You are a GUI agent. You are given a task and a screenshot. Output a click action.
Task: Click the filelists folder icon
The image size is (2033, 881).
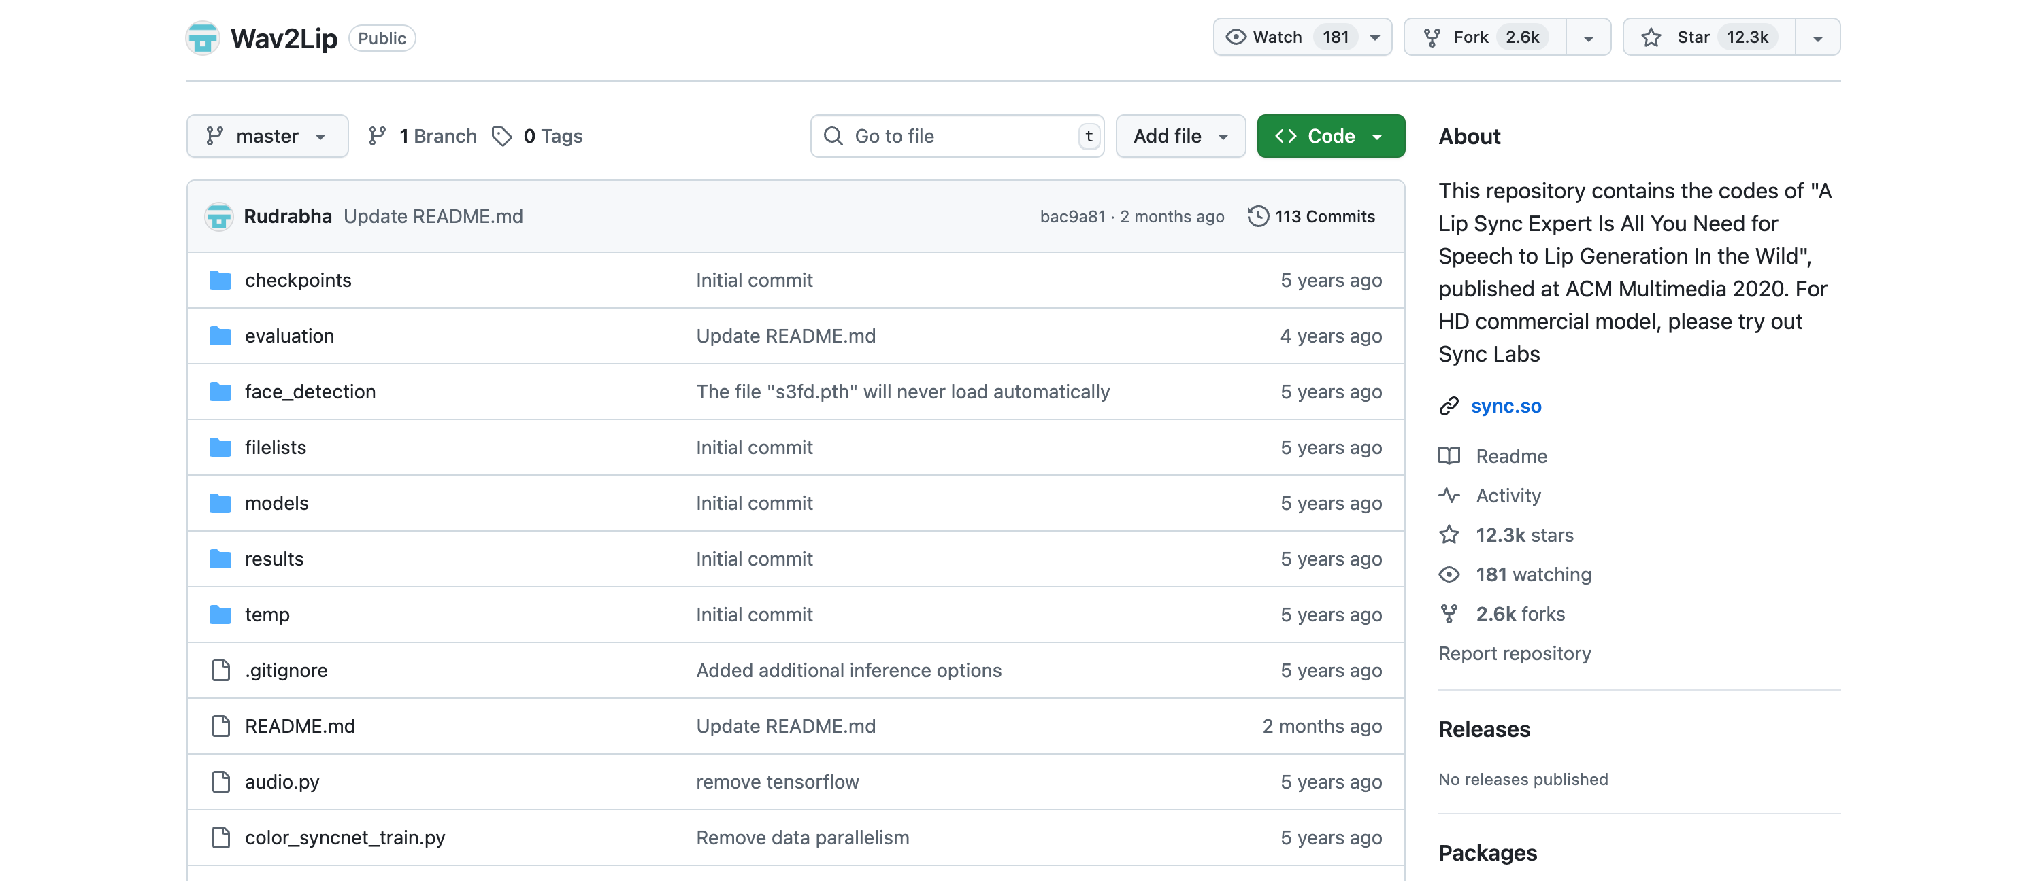coord(220,447)
